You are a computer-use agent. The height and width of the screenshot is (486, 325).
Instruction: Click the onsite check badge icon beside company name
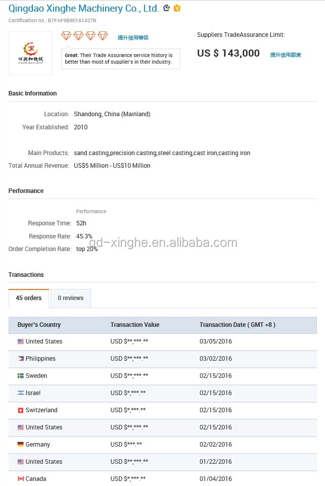tap(167, 8)
